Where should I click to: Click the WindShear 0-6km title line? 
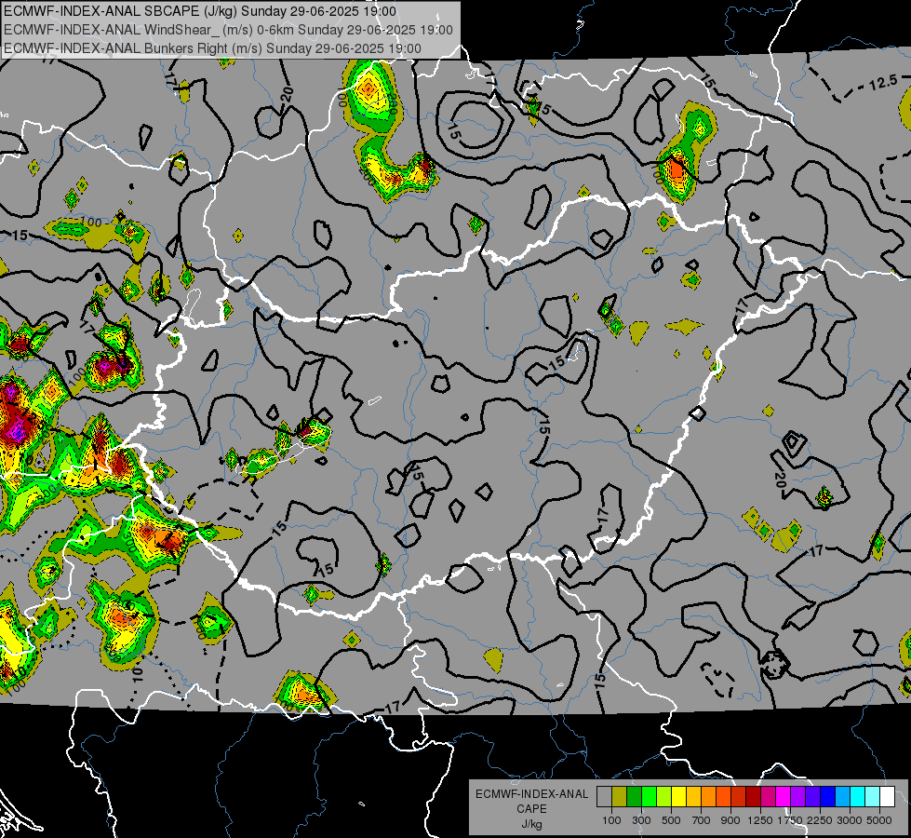click(x=228, y=30)
